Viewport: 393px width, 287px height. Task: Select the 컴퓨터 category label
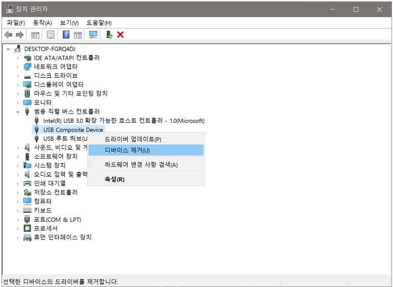43,201
